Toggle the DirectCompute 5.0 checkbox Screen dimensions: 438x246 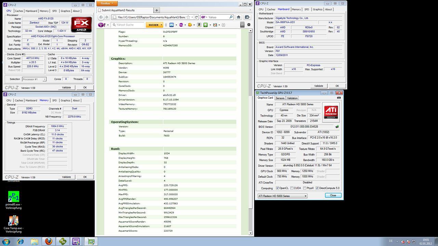(x=317, y=188)
